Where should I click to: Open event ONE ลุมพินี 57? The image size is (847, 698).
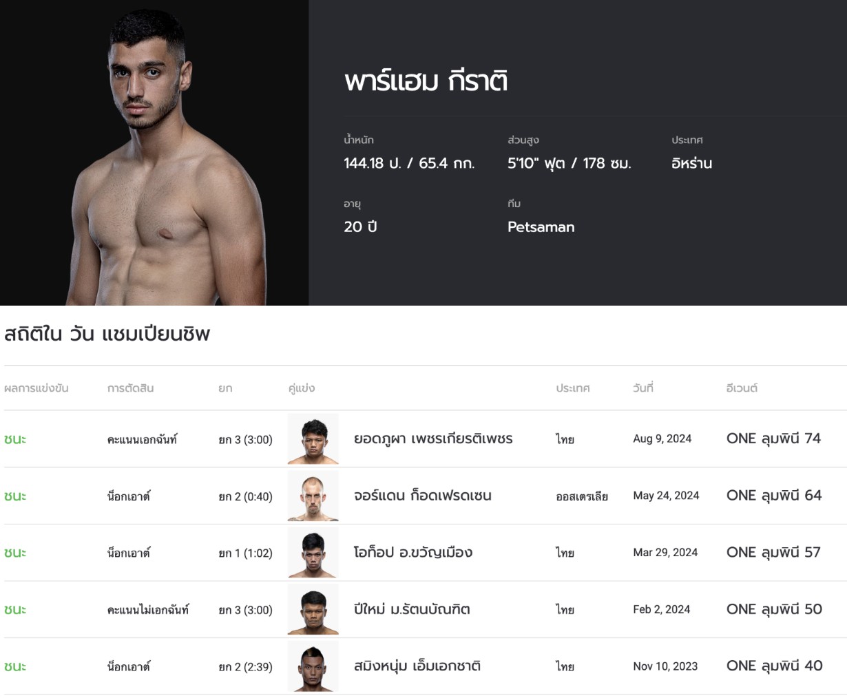(x=774, y=552)
